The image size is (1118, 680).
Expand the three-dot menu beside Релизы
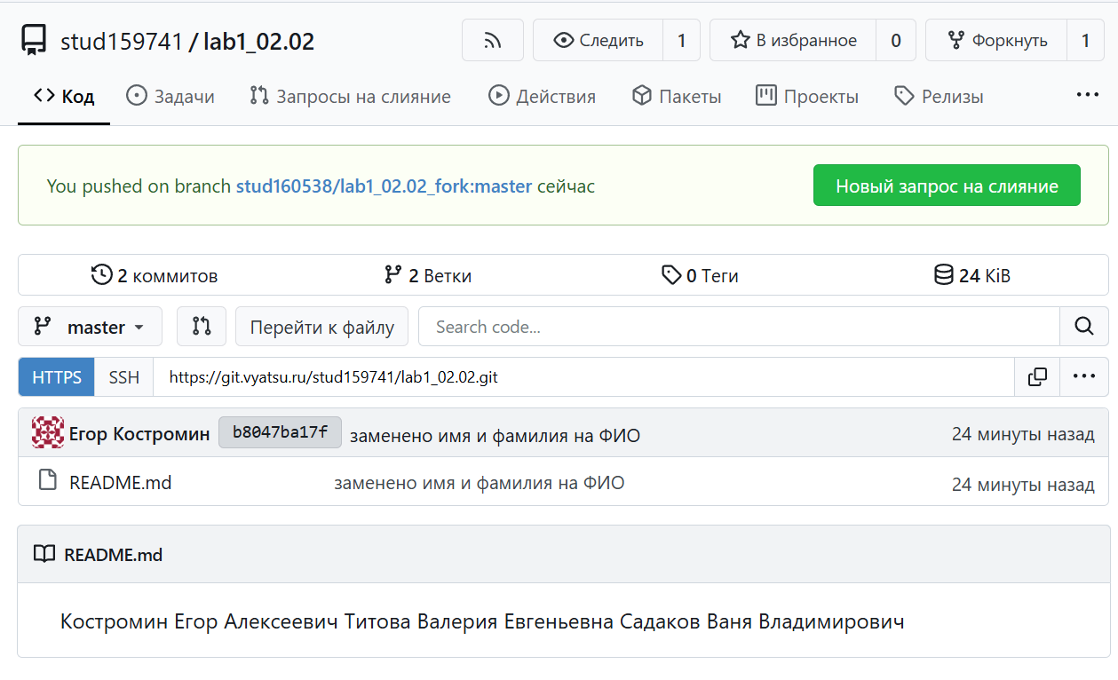(1087, 95)
